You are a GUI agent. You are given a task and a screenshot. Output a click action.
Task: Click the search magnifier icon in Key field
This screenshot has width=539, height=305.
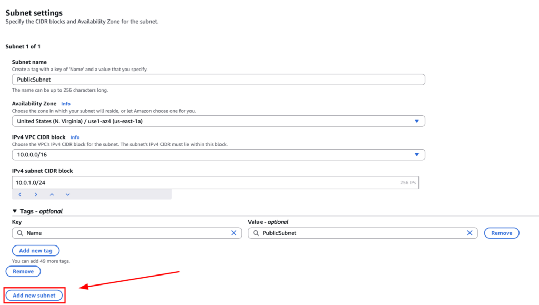[x=19, y=233]
